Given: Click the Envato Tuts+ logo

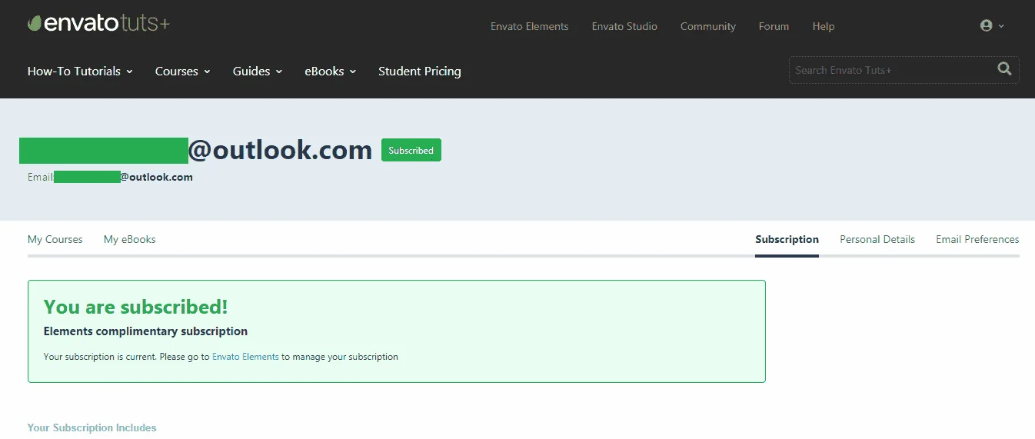Looking at the screenshot, I should tap(98, 24).
